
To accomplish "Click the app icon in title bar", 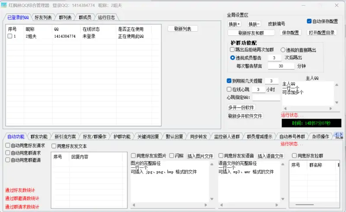I will (x=4, y=5).
